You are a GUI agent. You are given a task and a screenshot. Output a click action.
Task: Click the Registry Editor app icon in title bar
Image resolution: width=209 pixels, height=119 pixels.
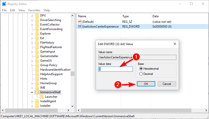4,4
